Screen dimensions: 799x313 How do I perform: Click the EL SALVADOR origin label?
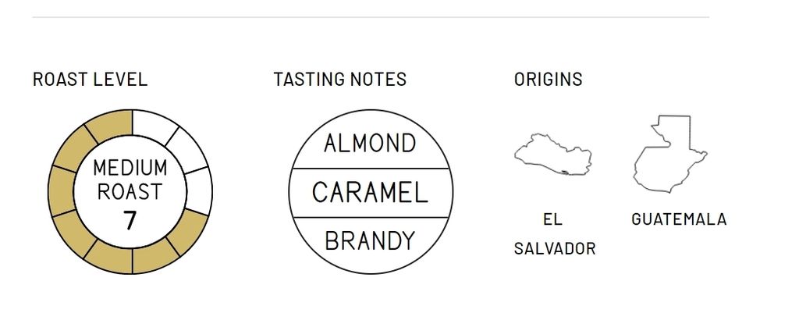[555, 234]
